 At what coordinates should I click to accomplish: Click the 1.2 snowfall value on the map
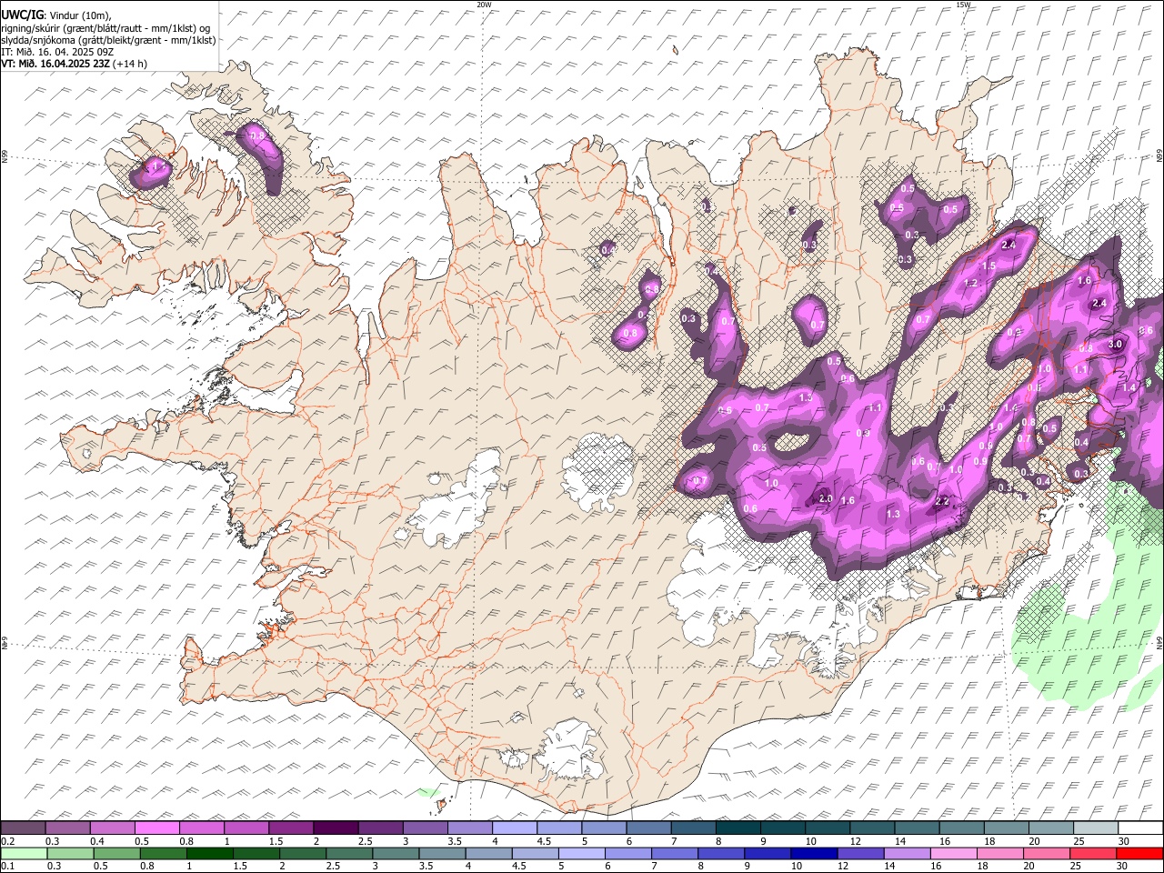pyautogui.click(x=970, y=284)
